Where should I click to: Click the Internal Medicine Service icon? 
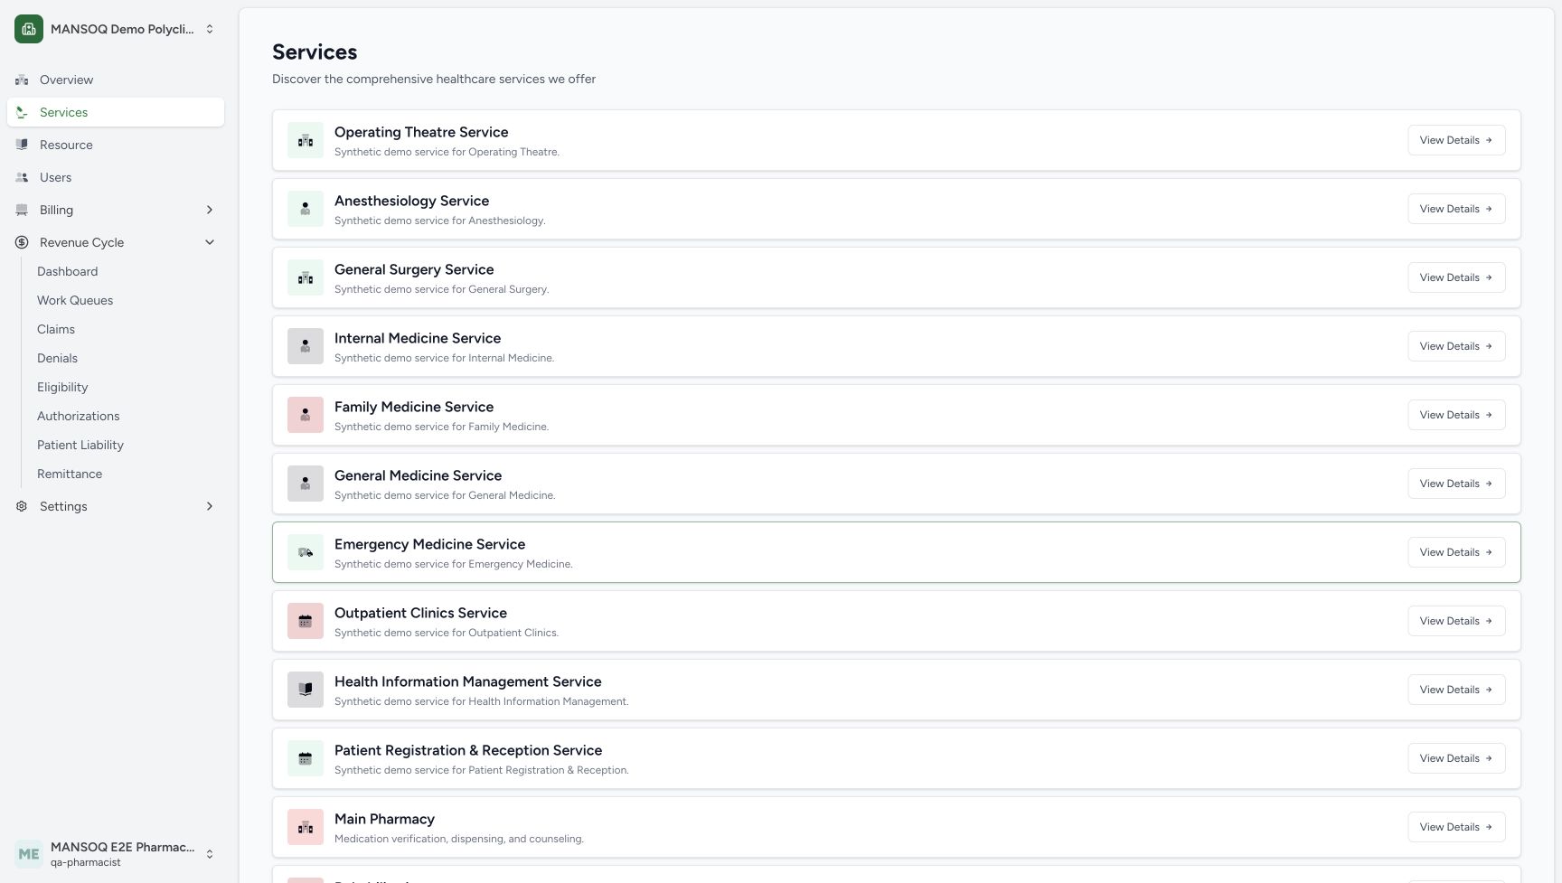point(306,346)
